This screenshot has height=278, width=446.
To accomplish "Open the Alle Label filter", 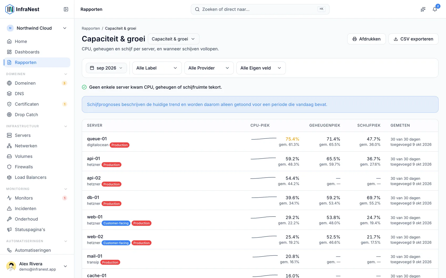I will tap(157, 68).
